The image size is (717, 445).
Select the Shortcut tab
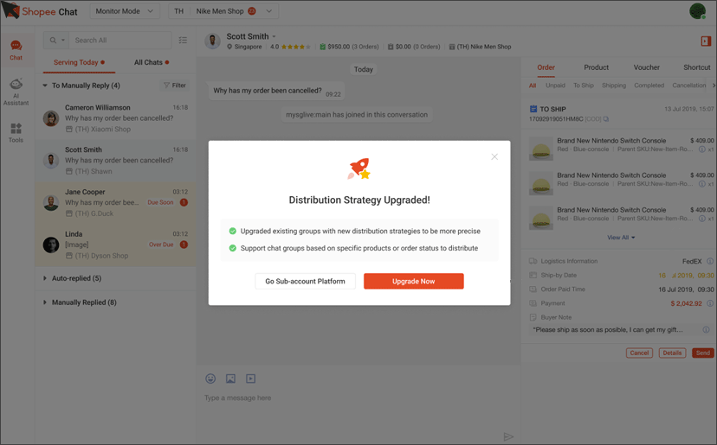tap(696, 67)
